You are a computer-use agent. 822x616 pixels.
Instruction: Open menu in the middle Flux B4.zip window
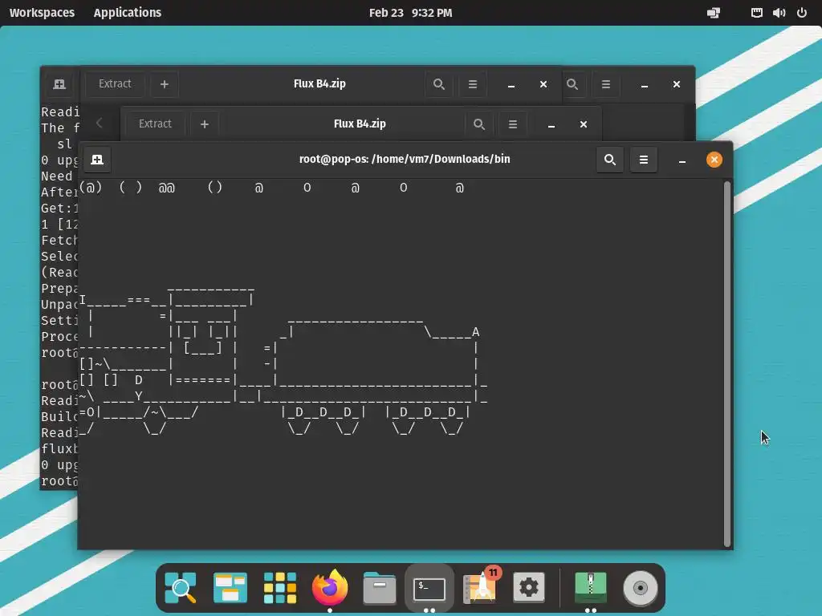coord(513,124)
